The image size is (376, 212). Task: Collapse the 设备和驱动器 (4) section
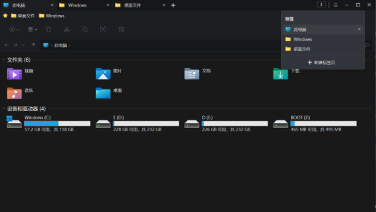4,109
